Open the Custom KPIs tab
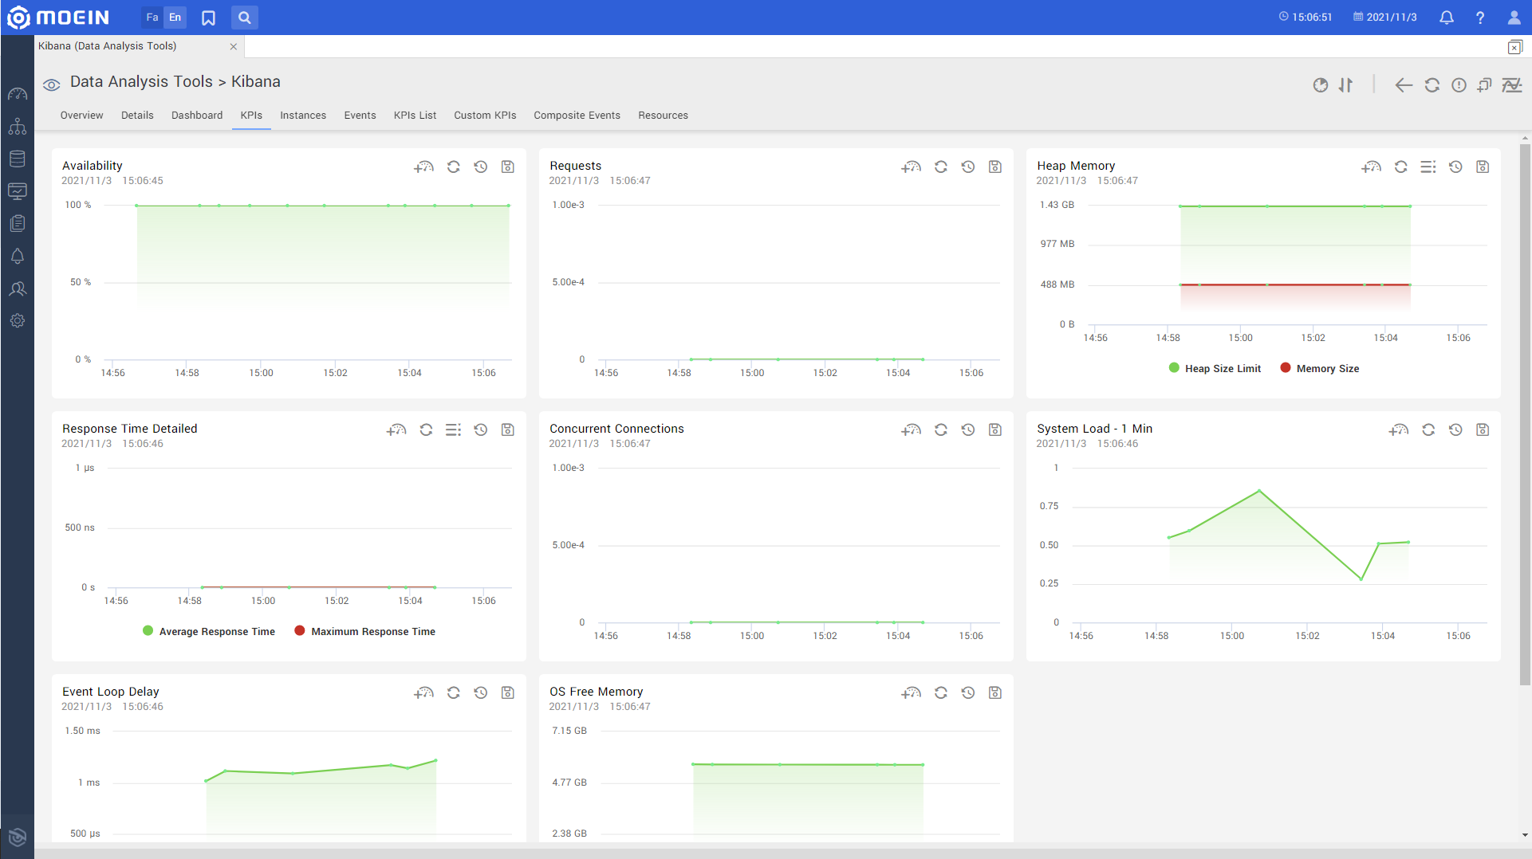 (x=485, y=116)
